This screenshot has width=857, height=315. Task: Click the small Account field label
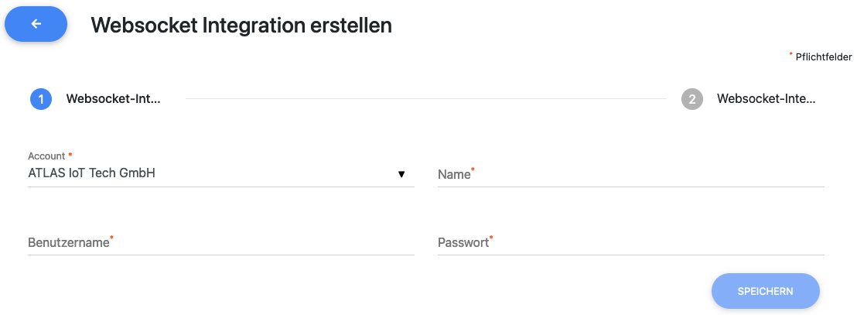(46, 156)
